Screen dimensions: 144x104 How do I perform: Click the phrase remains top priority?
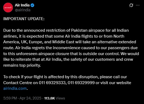(x=22, y=65)
